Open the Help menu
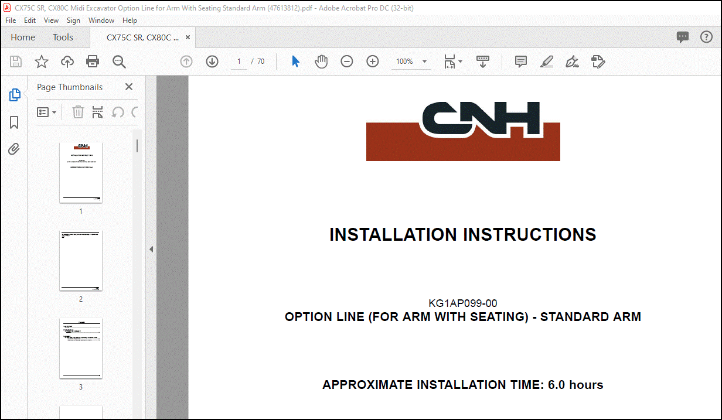 coord(130,21)
